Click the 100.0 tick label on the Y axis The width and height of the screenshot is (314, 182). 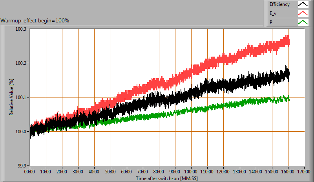[x=21, y=132]
